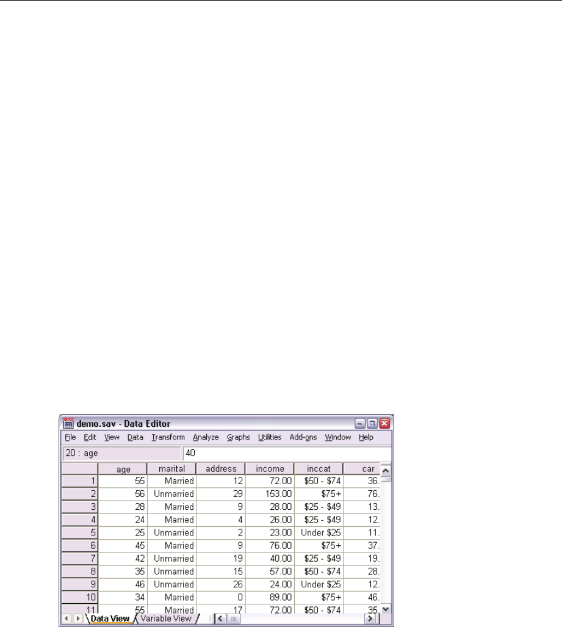Click the address cell showing 29
Image resolution: width=562 pixels, height=627 pixels.
click(x=221, y=494)
